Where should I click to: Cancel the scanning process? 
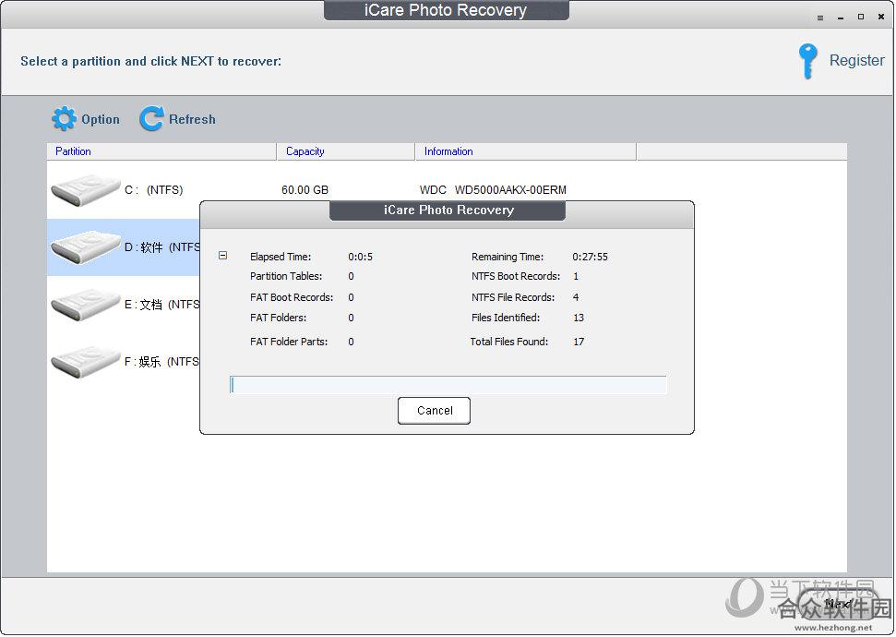coord(435,411)
